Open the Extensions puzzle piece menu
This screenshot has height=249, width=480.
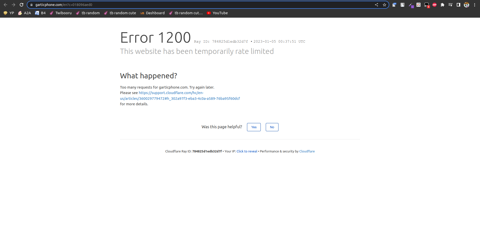pyautogui.click(x=442, y=5)
